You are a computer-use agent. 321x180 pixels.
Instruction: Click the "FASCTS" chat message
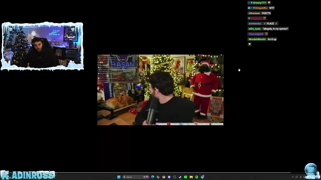coord(266,13)
